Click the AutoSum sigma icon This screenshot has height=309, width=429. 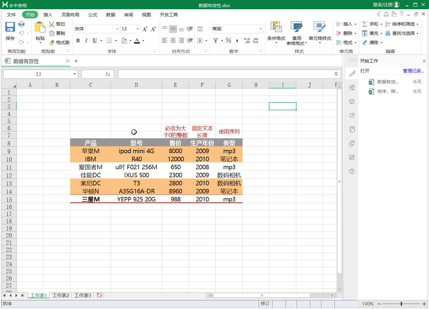pyautogui.click(x=365, y=24)
